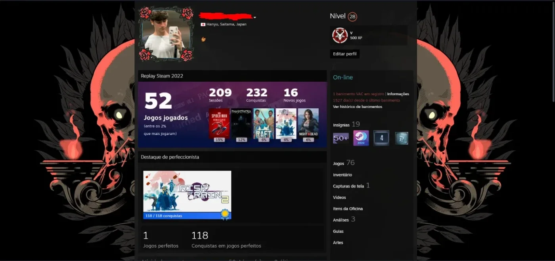Open the Risk of Rain 2 cover with 6%
The height and width of the screenshot is (261, 555).
click(286, 123)
